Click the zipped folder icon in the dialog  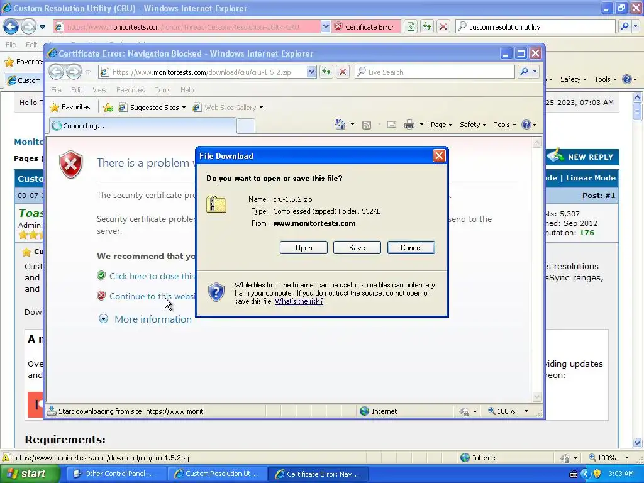(x=216, y=204)
